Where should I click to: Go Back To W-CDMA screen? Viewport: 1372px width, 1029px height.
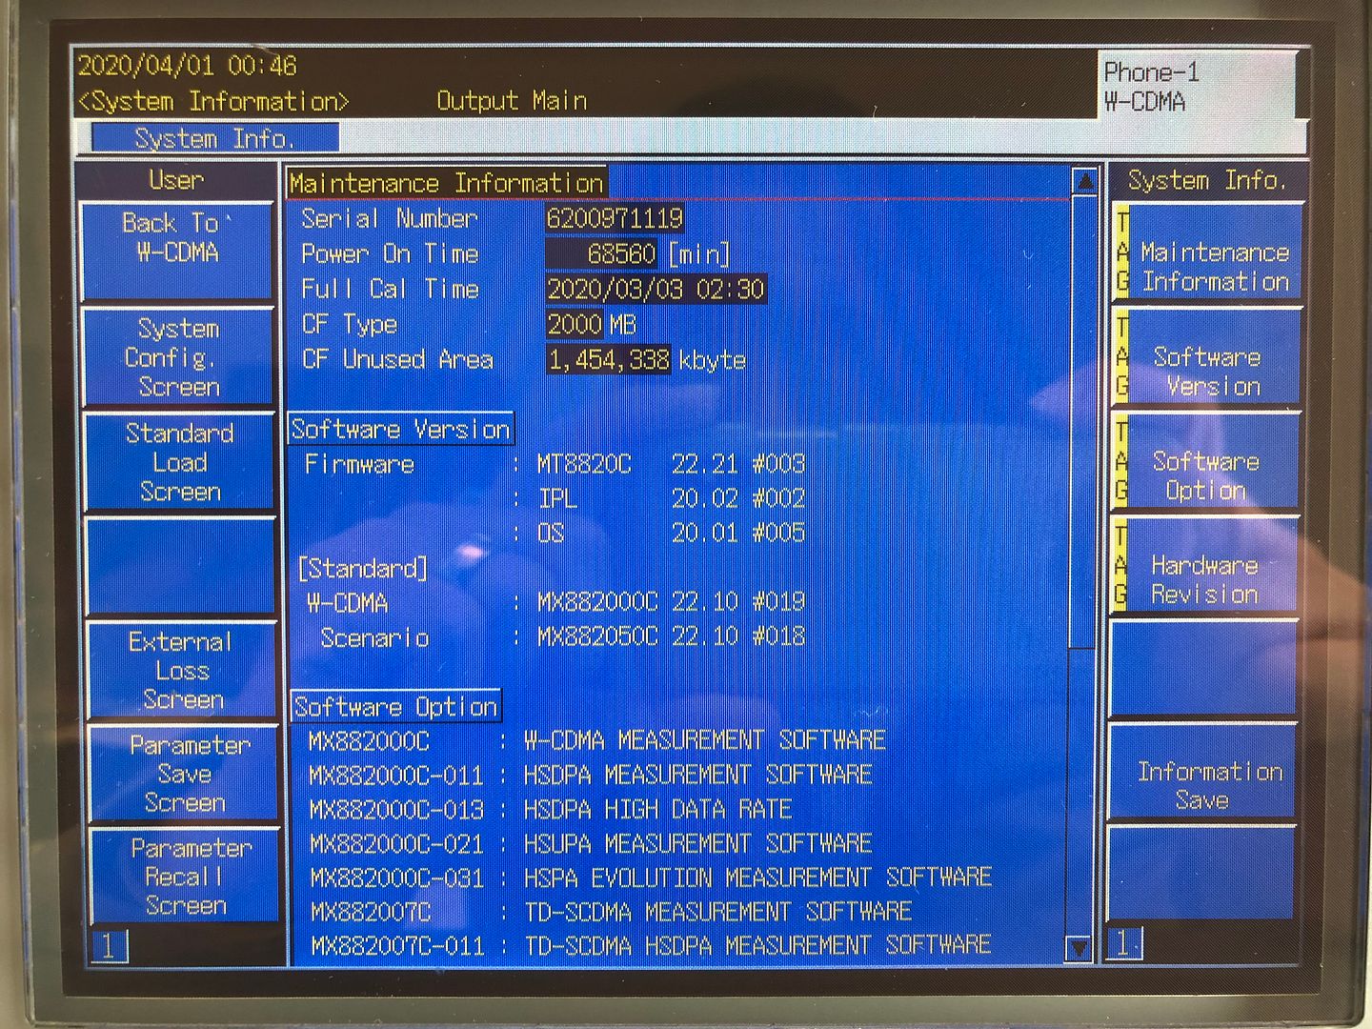[x=177, y=252]
